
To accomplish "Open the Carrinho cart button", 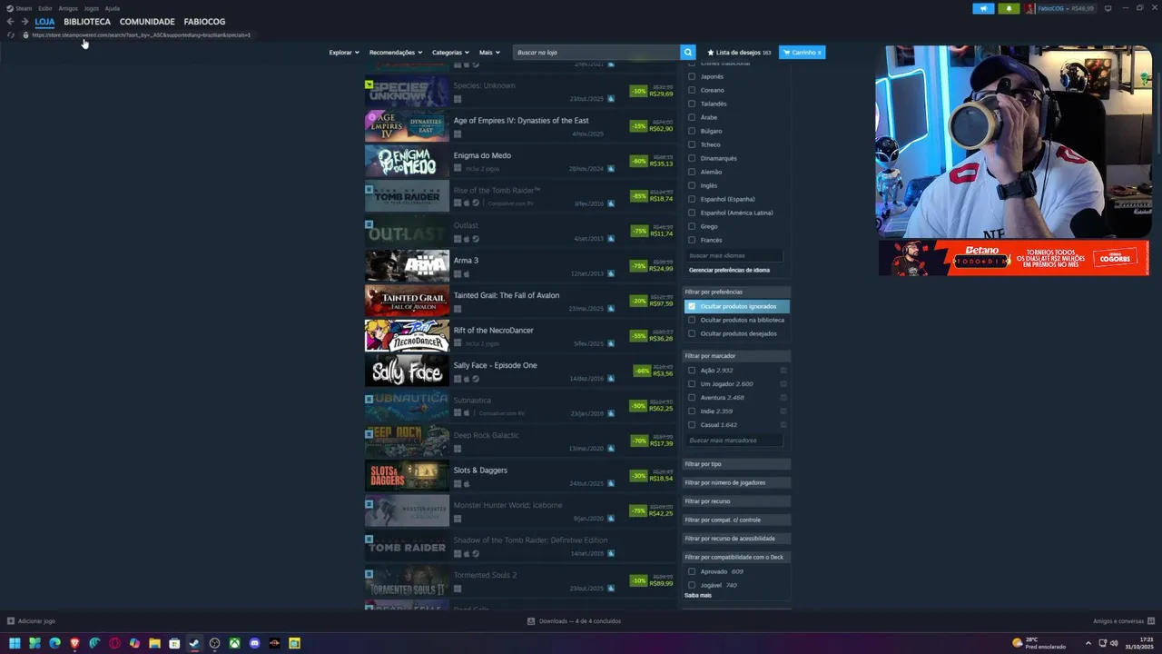I will point(802,53).
